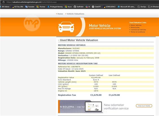
Task: Open the Terms & Conditions link
Action: [x=138, y=32]
